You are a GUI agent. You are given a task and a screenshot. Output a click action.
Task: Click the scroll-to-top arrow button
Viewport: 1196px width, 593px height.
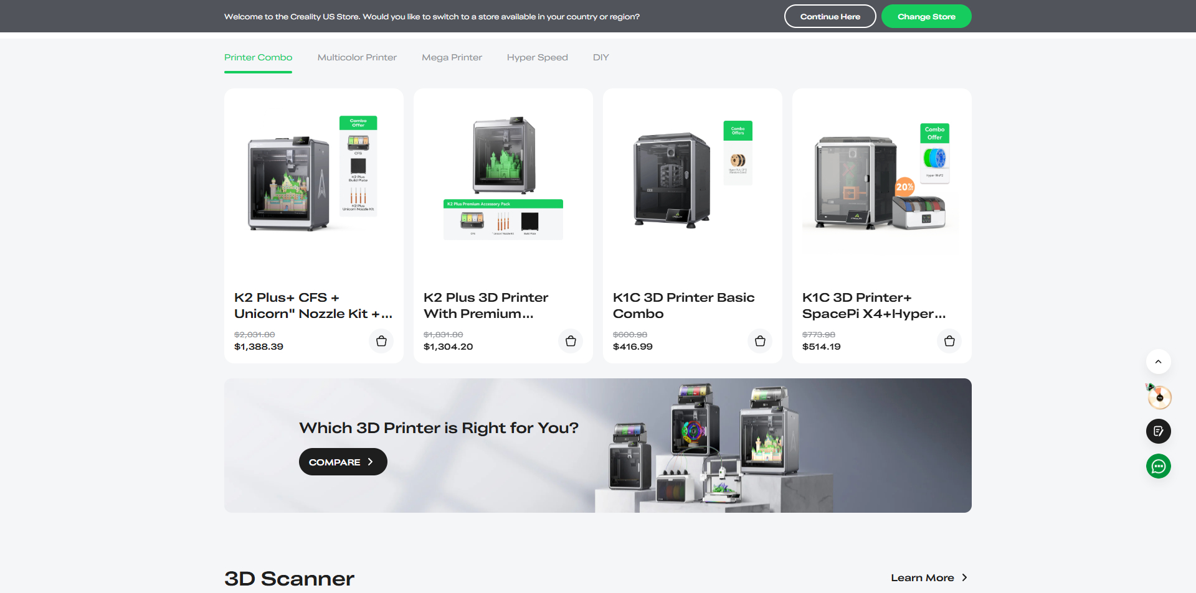tap(1159, 362)
